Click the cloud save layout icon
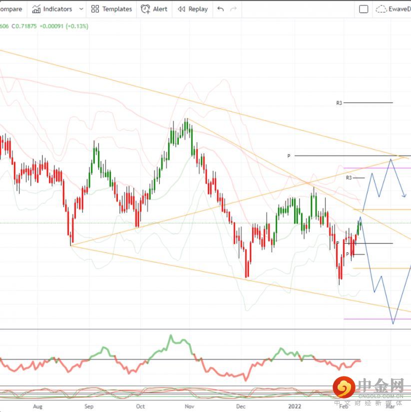411x412 pixels. 381,9
